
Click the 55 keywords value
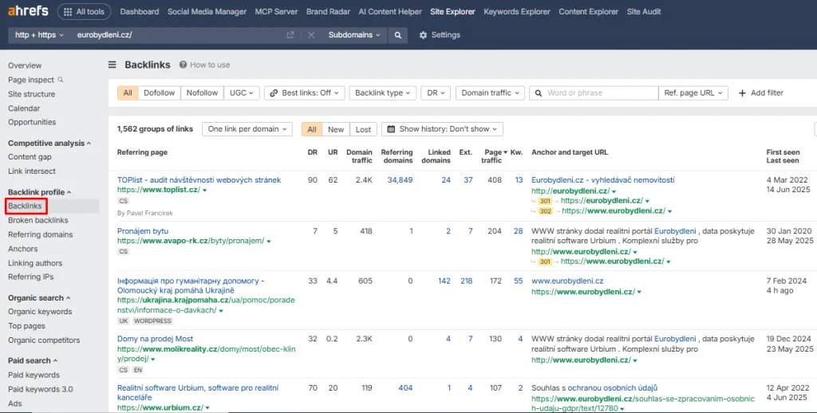(518, 281)
